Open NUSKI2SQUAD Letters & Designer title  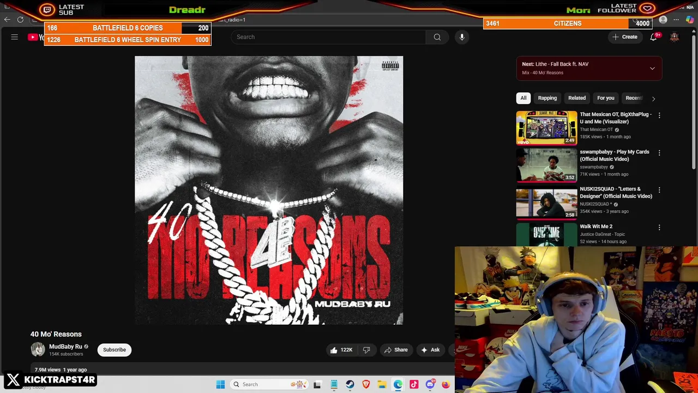[x=616, y=193]
